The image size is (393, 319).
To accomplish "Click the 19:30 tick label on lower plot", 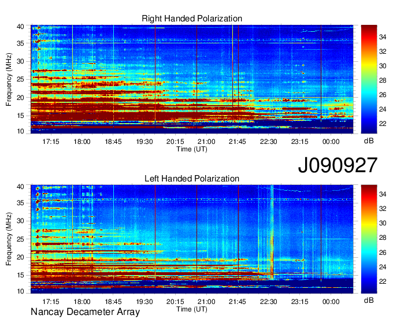I will (x=144, y=302).
